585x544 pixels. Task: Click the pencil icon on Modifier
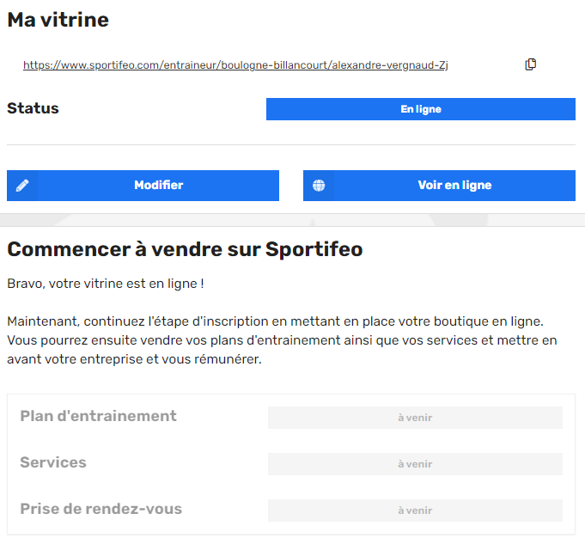(22, 185)
